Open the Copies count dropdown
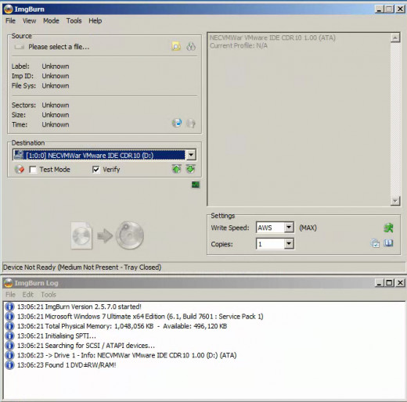407x402 pixels. pos(289,244)
